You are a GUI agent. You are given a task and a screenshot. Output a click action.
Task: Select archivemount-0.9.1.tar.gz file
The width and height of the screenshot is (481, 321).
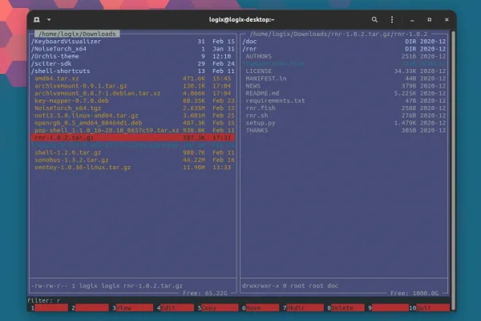[x=132, y=86]
